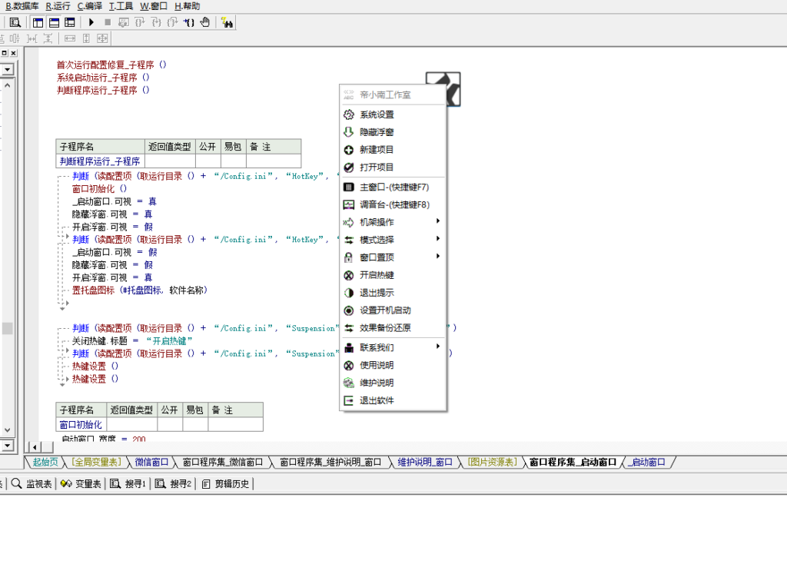
Task: Toggle the combined panel layout button
Action: [70, 22]
